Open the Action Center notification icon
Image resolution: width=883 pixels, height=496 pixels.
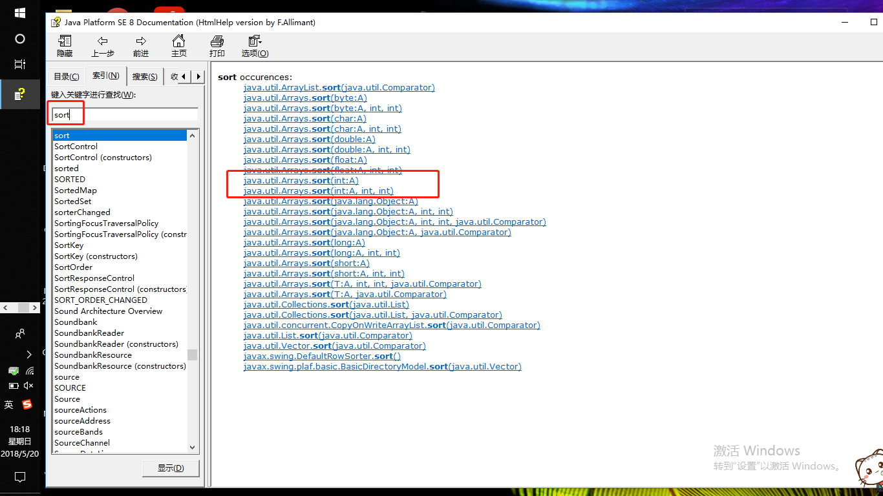pyautogui.click(x=20, y=477)
